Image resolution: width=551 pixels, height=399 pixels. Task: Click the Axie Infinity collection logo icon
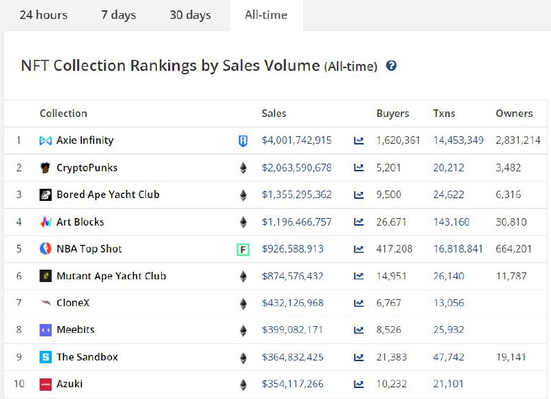click(x=45, y=141)
